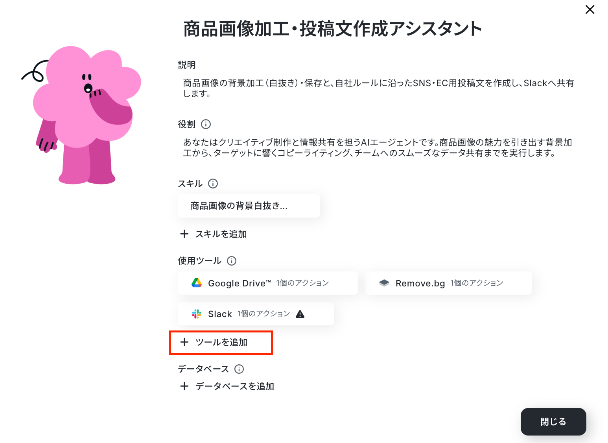The width and height of the screenshot is (608, 443).
Task: Open the Slack tool card
Action: (x=256, y=314)
